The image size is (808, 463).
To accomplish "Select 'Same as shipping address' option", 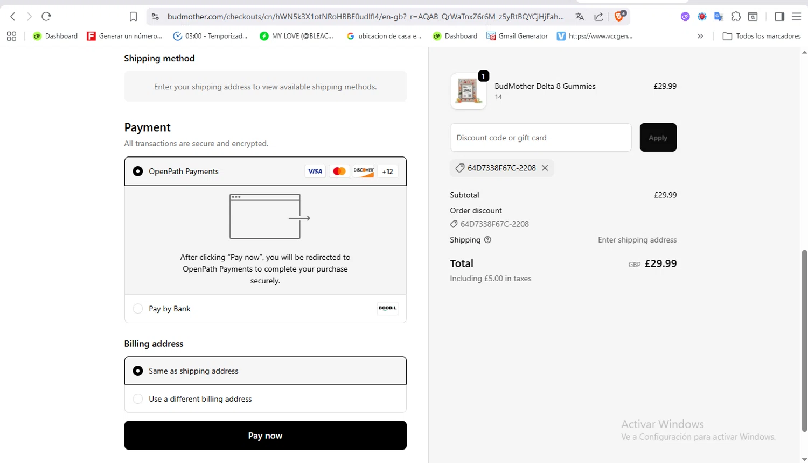I will 266,371.
